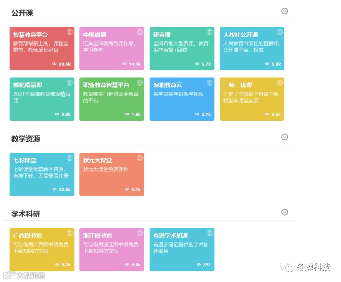This screenshot has width=341, height=282.
Task: Click eye view icon on 有道学术加速 card
Action: tap(199, 264)
